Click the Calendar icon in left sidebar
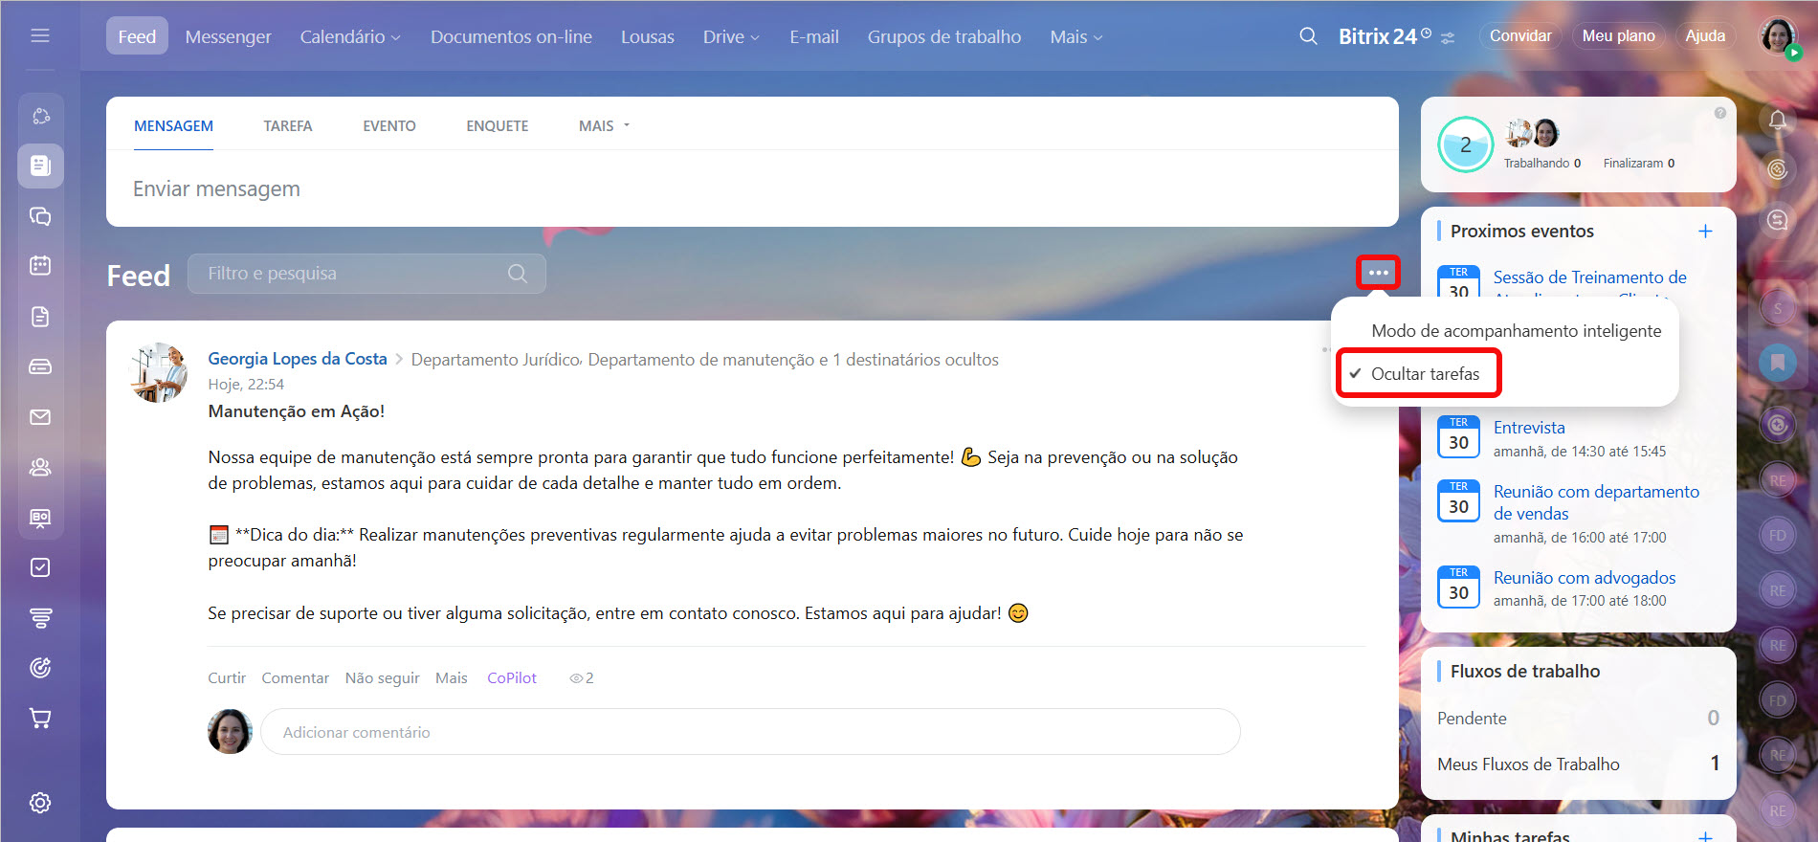 point(40,265)
